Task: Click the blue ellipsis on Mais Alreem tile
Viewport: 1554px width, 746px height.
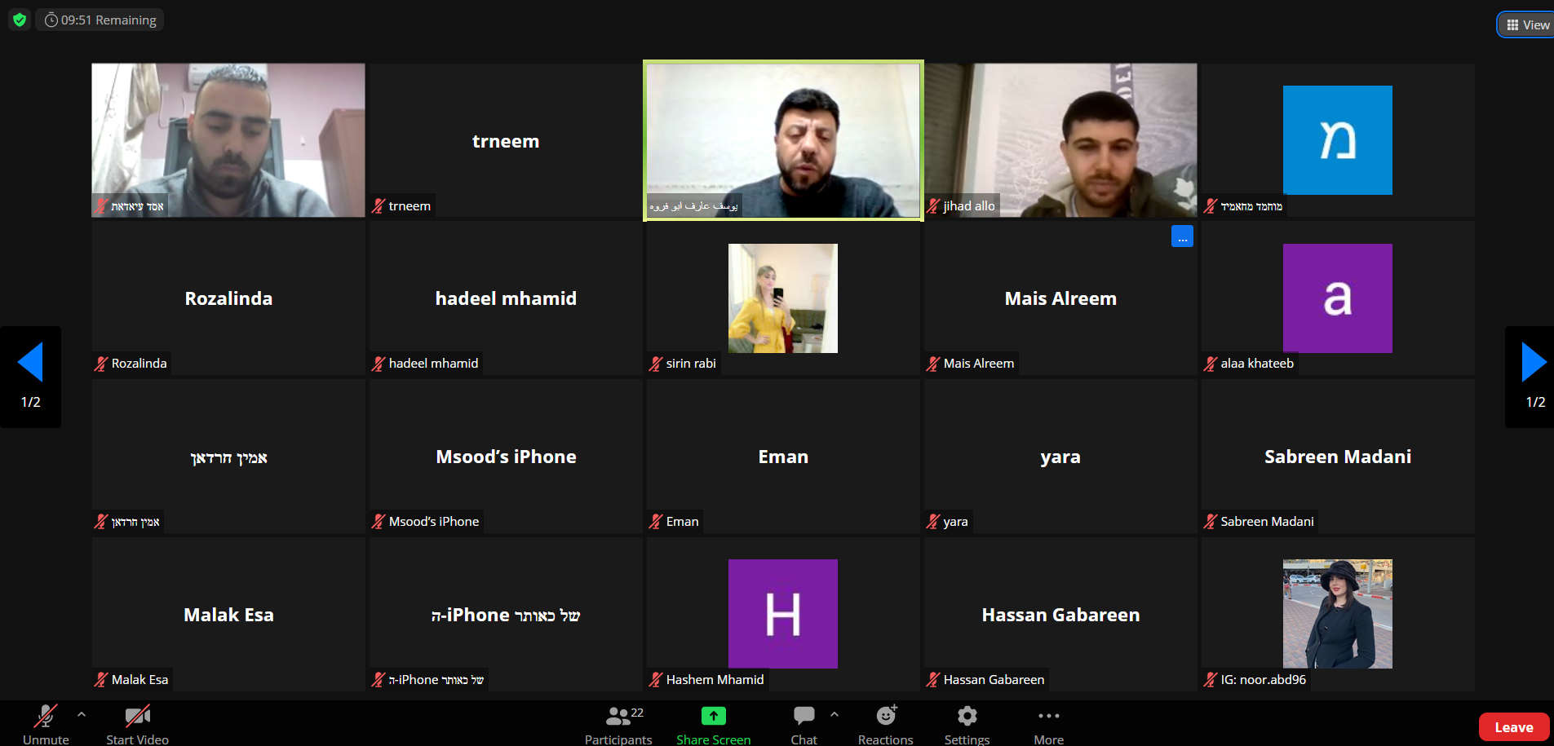Action: pyautogui.click(x=1182, y=236)
